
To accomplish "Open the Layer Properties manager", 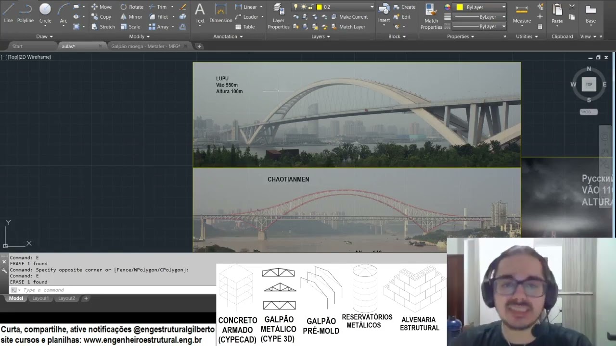I will (279, 16).
